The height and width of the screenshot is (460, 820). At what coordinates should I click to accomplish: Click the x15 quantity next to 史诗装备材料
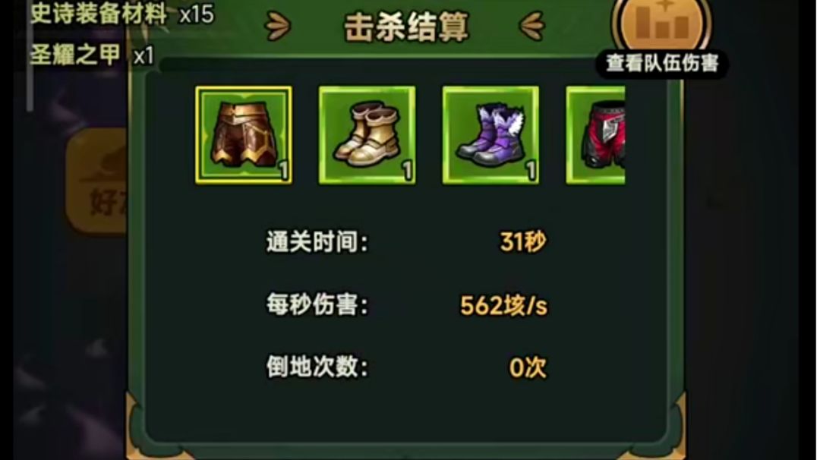pos(196,14)
